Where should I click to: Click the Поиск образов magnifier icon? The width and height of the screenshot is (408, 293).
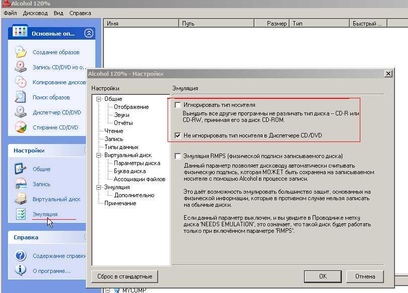(20, 97)
